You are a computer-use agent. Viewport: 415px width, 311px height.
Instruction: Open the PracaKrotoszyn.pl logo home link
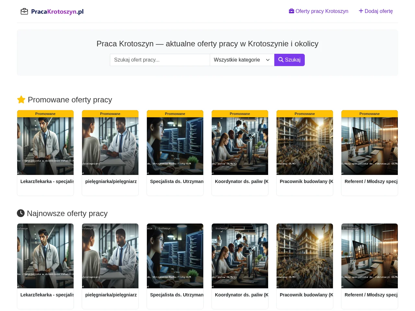pyautogui.click(x=52, y=12)
